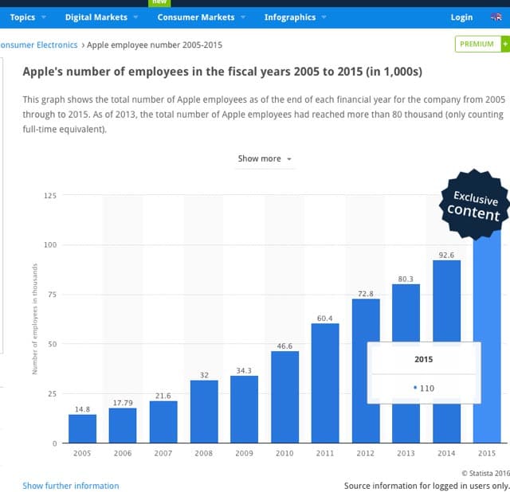
Task: Click the UK flag language icon
Action: tap(496, 17)
